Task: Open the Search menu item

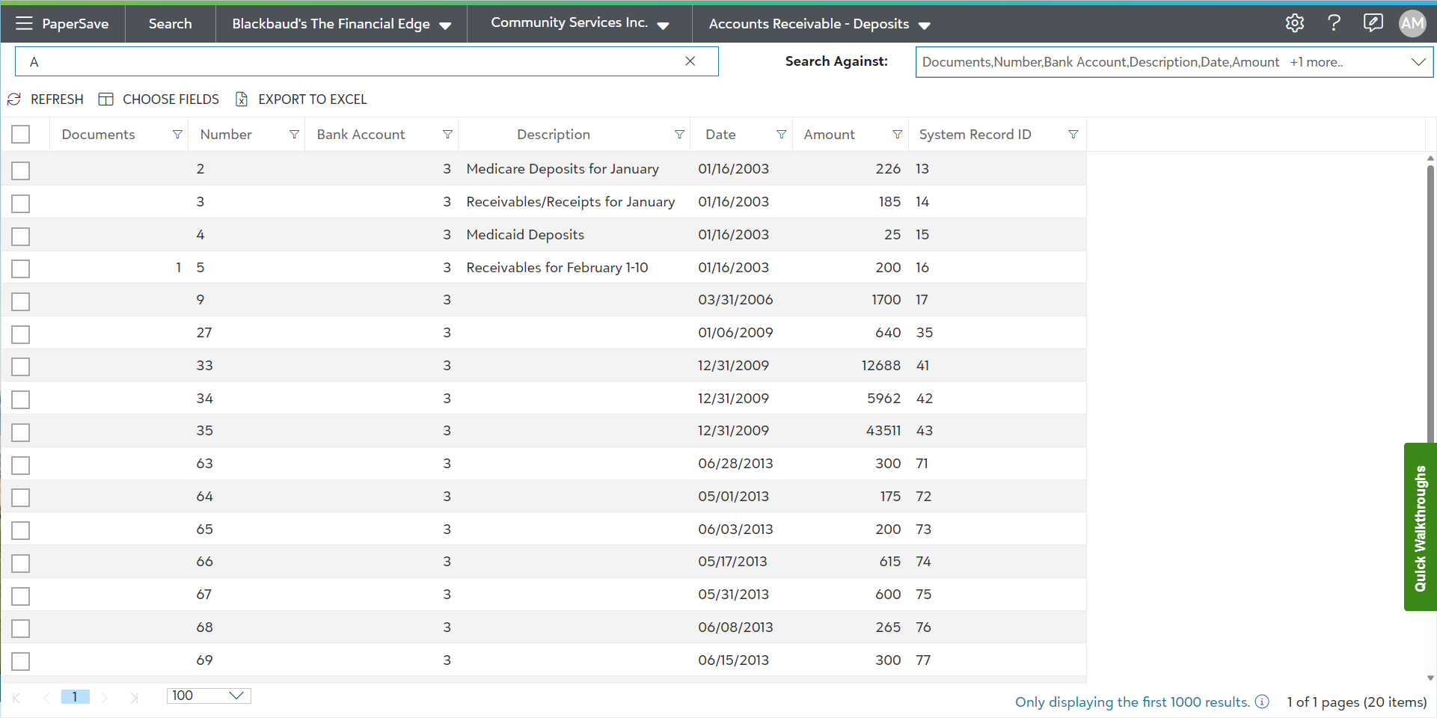Action: tap(170, 24)
